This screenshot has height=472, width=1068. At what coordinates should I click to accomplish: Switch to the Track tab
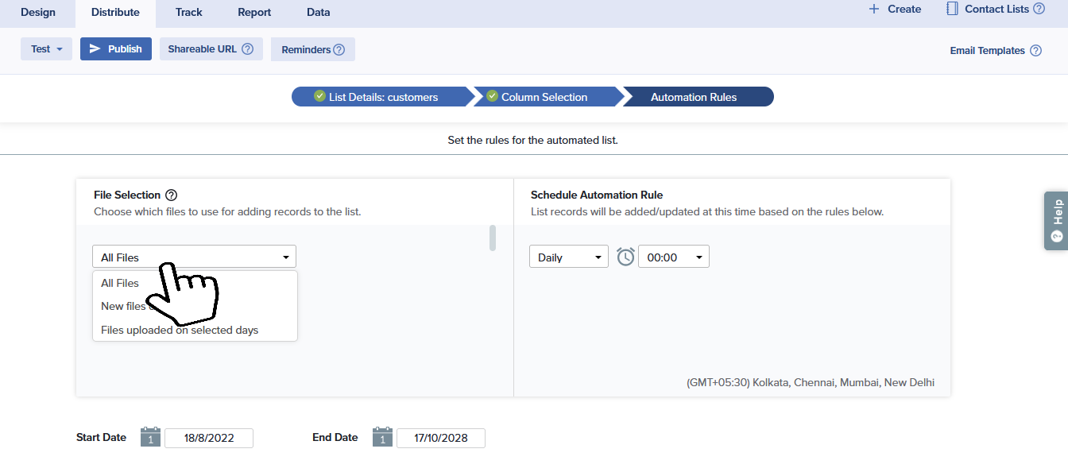tap(188, 13)
